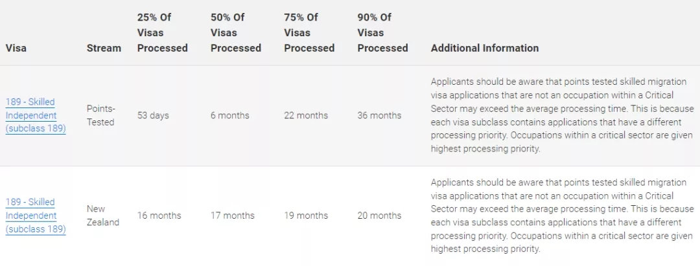
Task: Click the Additional Information column header
Action: [485, 48]
